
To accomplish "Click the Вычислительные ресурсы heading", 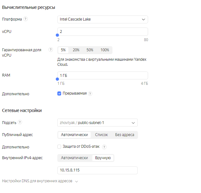I will pos(29,8).
